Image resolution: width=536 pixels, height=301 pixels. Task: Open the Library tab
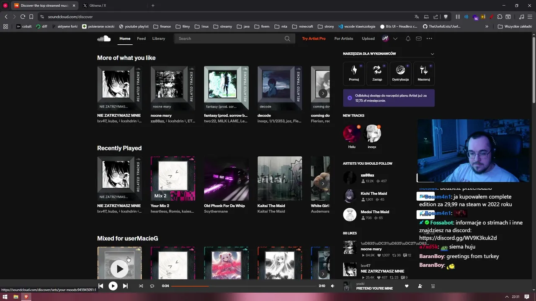159,38
